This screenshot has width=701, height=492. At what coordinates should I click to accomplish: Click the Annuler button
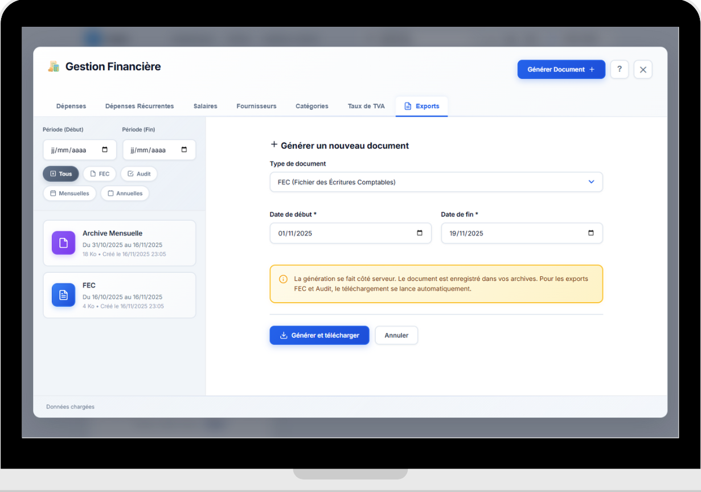coord(396,335)
